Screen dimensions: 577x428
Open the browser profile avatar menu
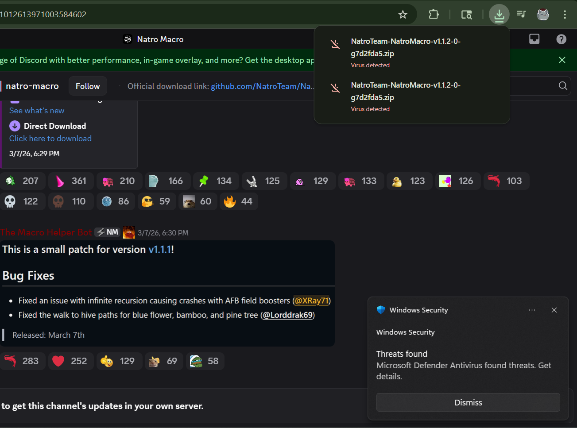(543, 14)
